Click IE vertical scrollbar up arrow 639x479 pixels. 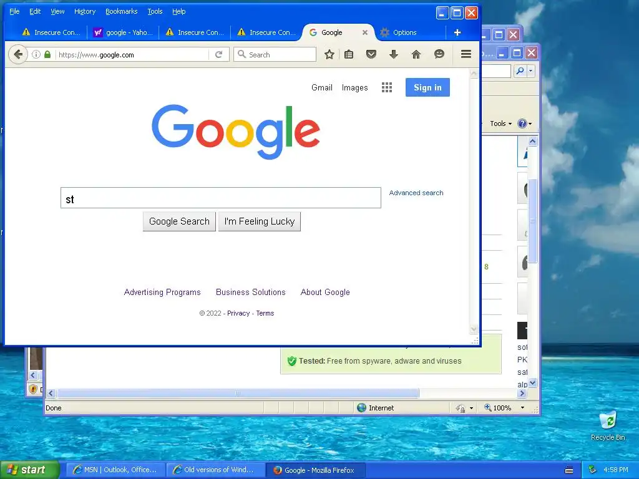(532, 142)
